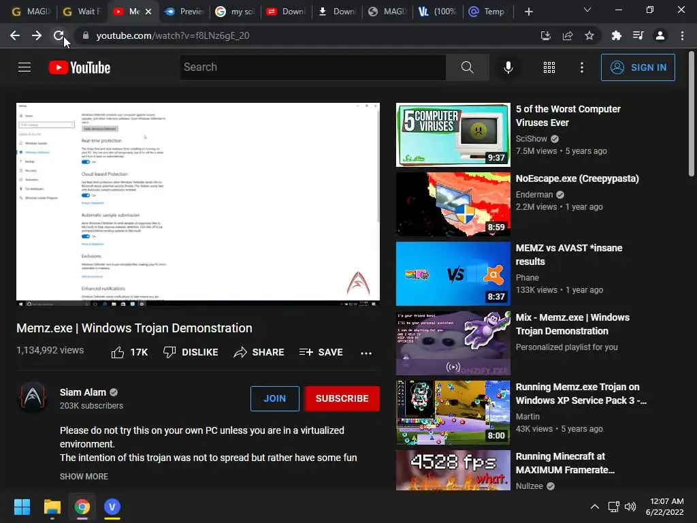Open network icon in system tray

click(613, 507)
